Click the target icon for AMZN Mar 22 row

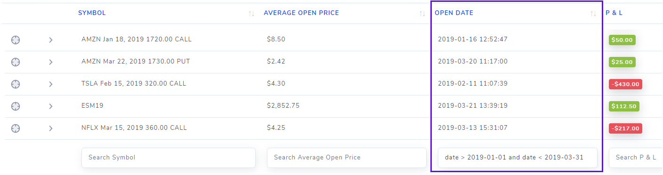coord(16,62)
